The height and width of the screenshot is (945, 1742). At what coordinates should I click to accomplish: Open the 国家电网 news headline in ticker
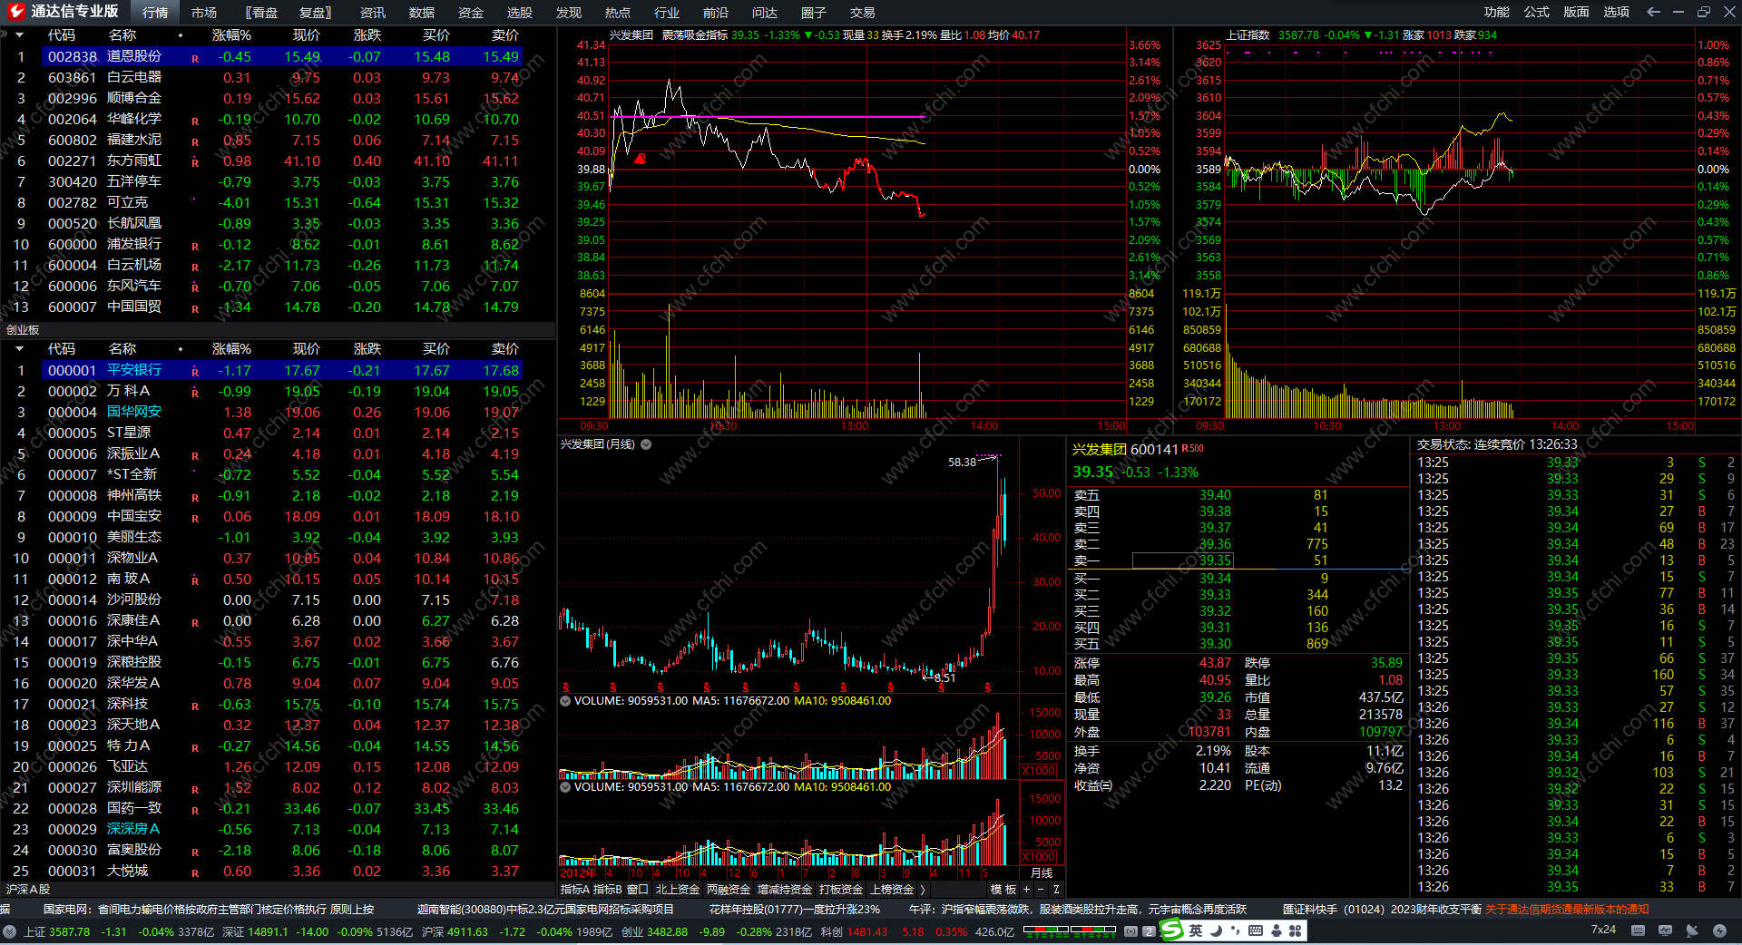coord(209,909)
